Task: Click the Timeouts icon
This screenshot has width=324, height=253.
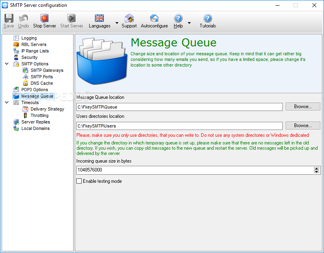Action: click(x=16, y=102)
